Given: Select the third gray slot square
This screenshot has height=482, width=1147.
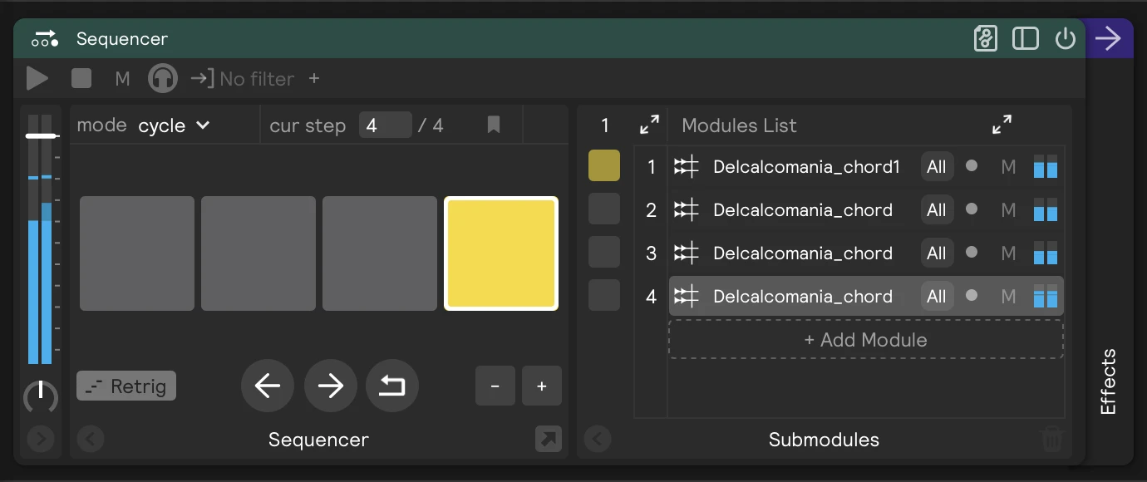Looking at the screenshot, I should pyautogui.click(x=604, y=252).
